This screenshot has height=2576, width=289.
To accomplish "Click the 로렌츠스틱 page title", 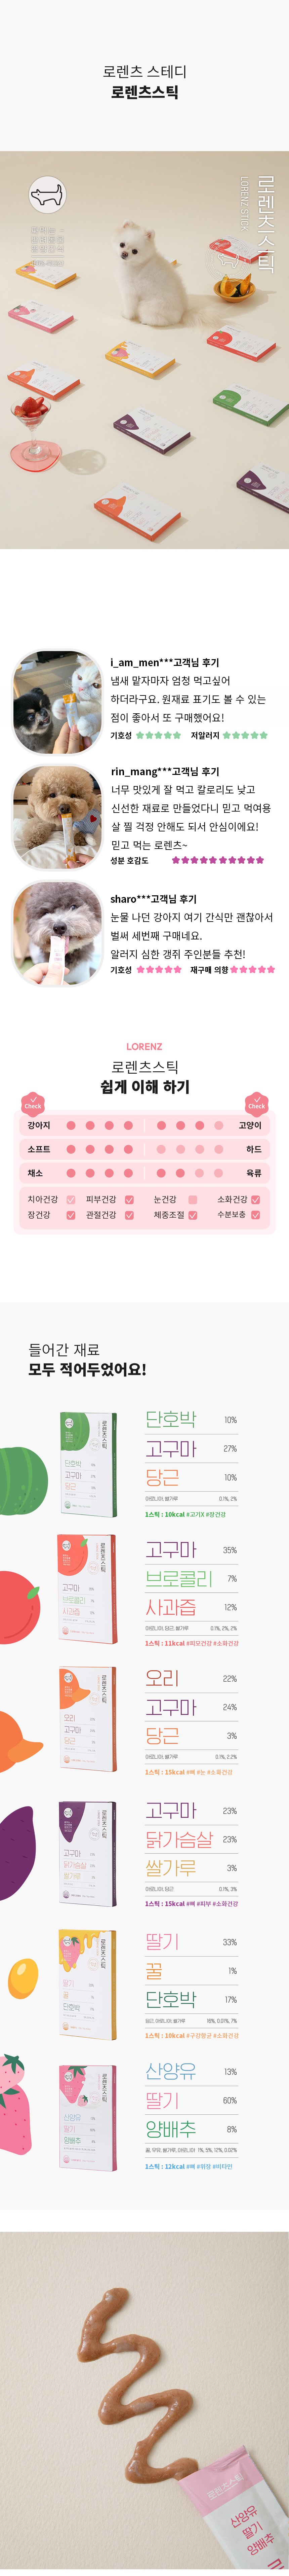I will (145, 92).
